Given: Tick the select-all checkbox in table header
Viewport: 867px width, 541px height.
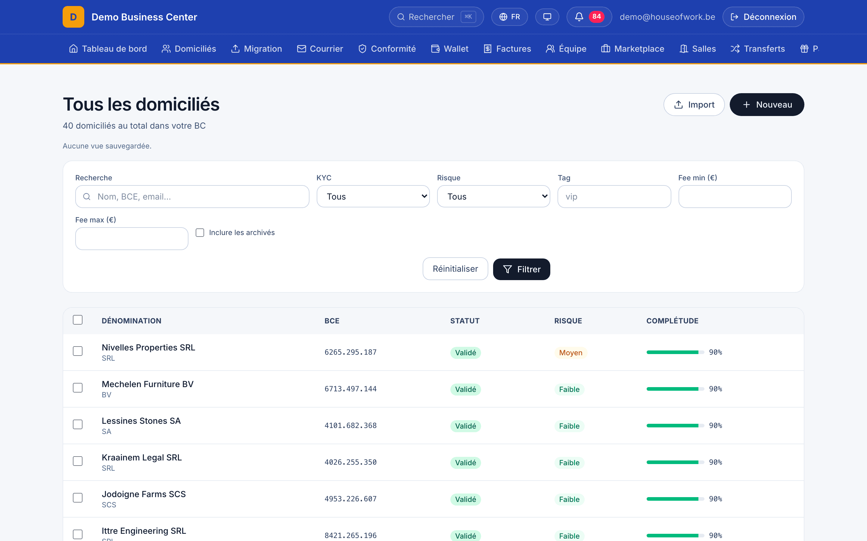Looking at the screenshot, I should coord(78,320).
